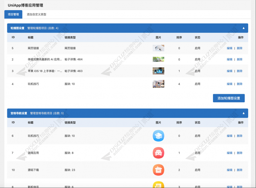Screen dimensions: 256x188
Task: Click link type 帖子详情: 463
Action: click(x=73, y=71)
